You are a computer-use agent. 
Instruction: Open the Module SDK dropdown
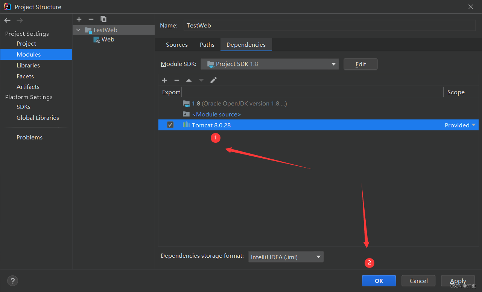[270, 64]
